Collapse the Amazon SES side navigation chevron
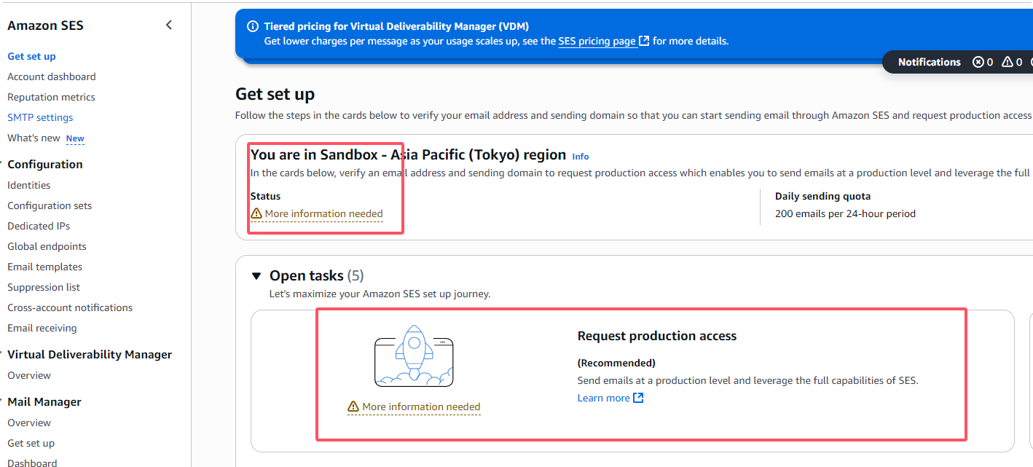Screen dimensions: 1033x467 click(x=169, y=25)
